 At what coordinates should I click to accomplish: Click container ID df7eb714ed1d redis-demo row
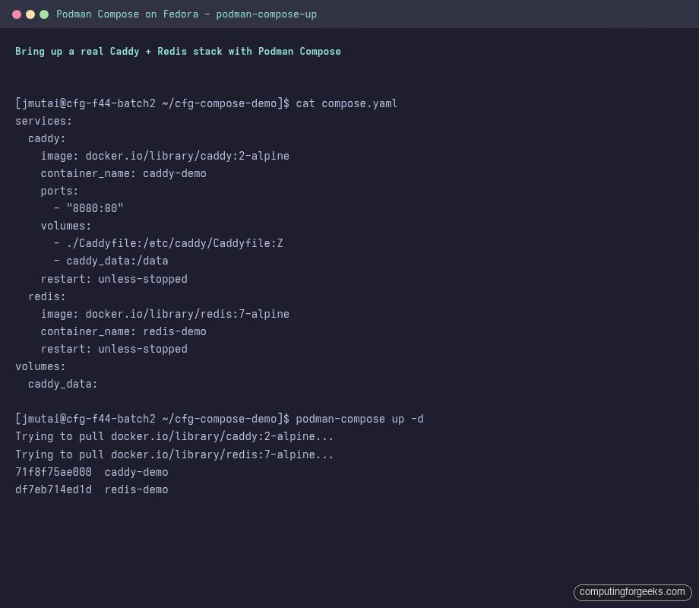[x=92, y=489]
